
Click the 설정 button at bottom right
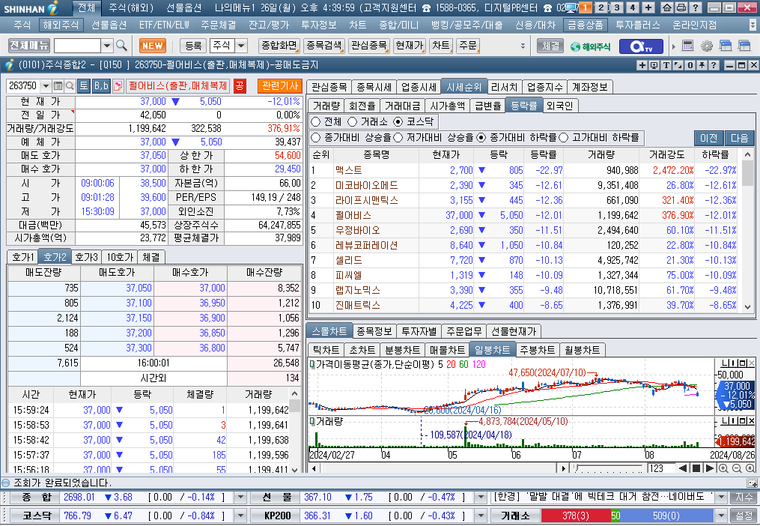pyautogui.click(x=744, y=516)
